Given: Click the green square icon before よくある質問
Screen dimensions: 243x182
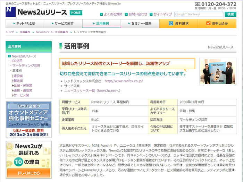Looking at the screenshot, I should point(101,15).
